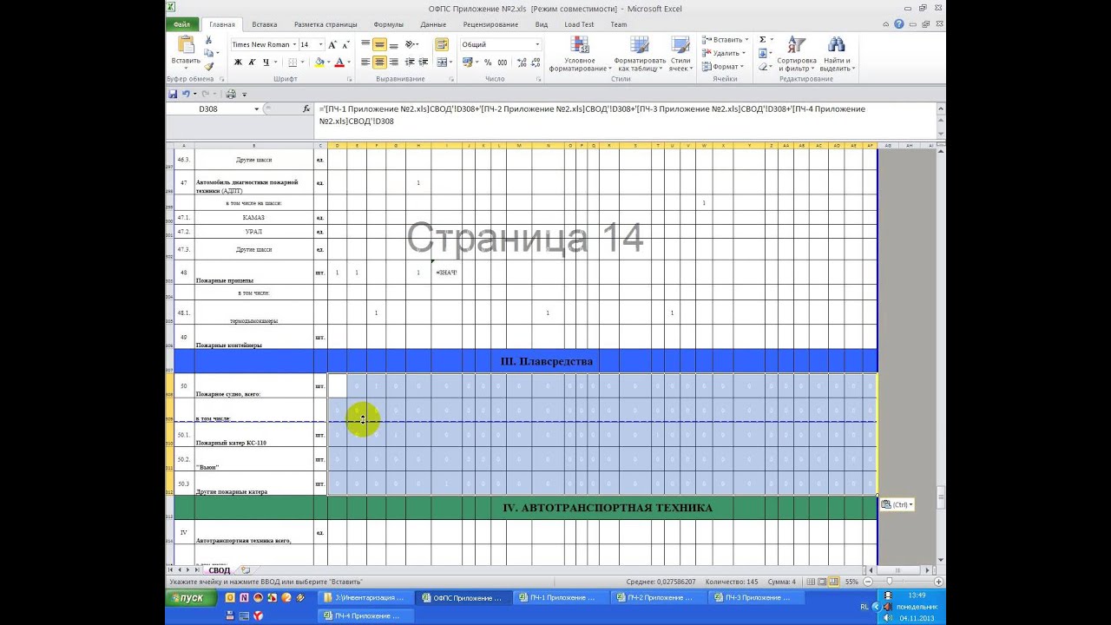Click Формат cells button
1111x625 pixels.
[722, 66]
